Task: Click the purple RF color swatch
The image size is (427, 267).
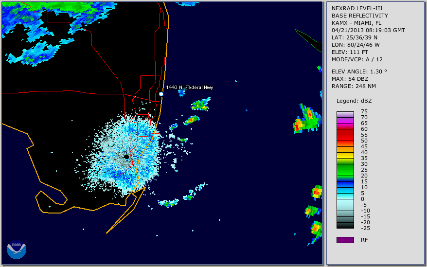Action: tap(345, 240)
